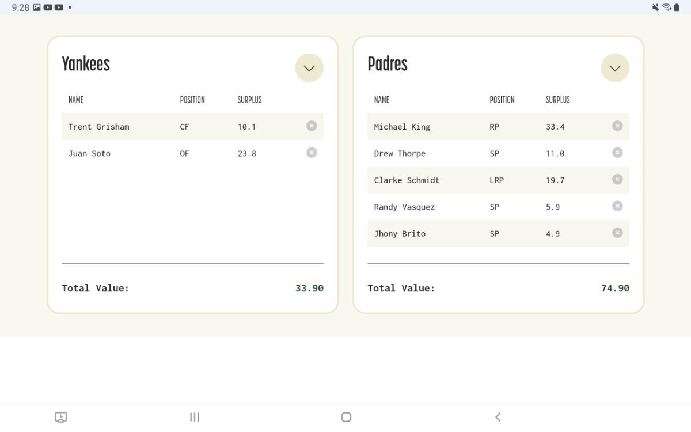This screenshot has width=691, height=432.
Task: Expand the Padres team dropdown
Action: pos(615,68)
